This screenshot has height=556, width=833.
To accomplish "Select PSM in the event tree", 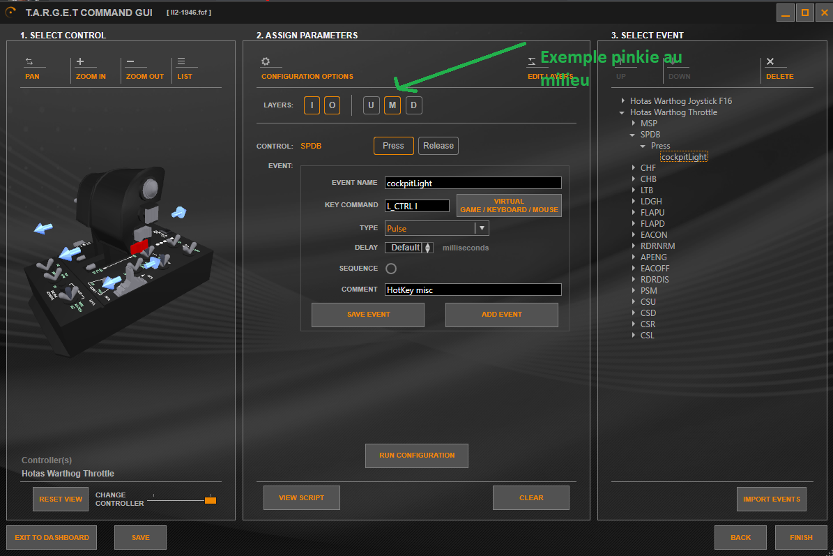I will 649,291.
